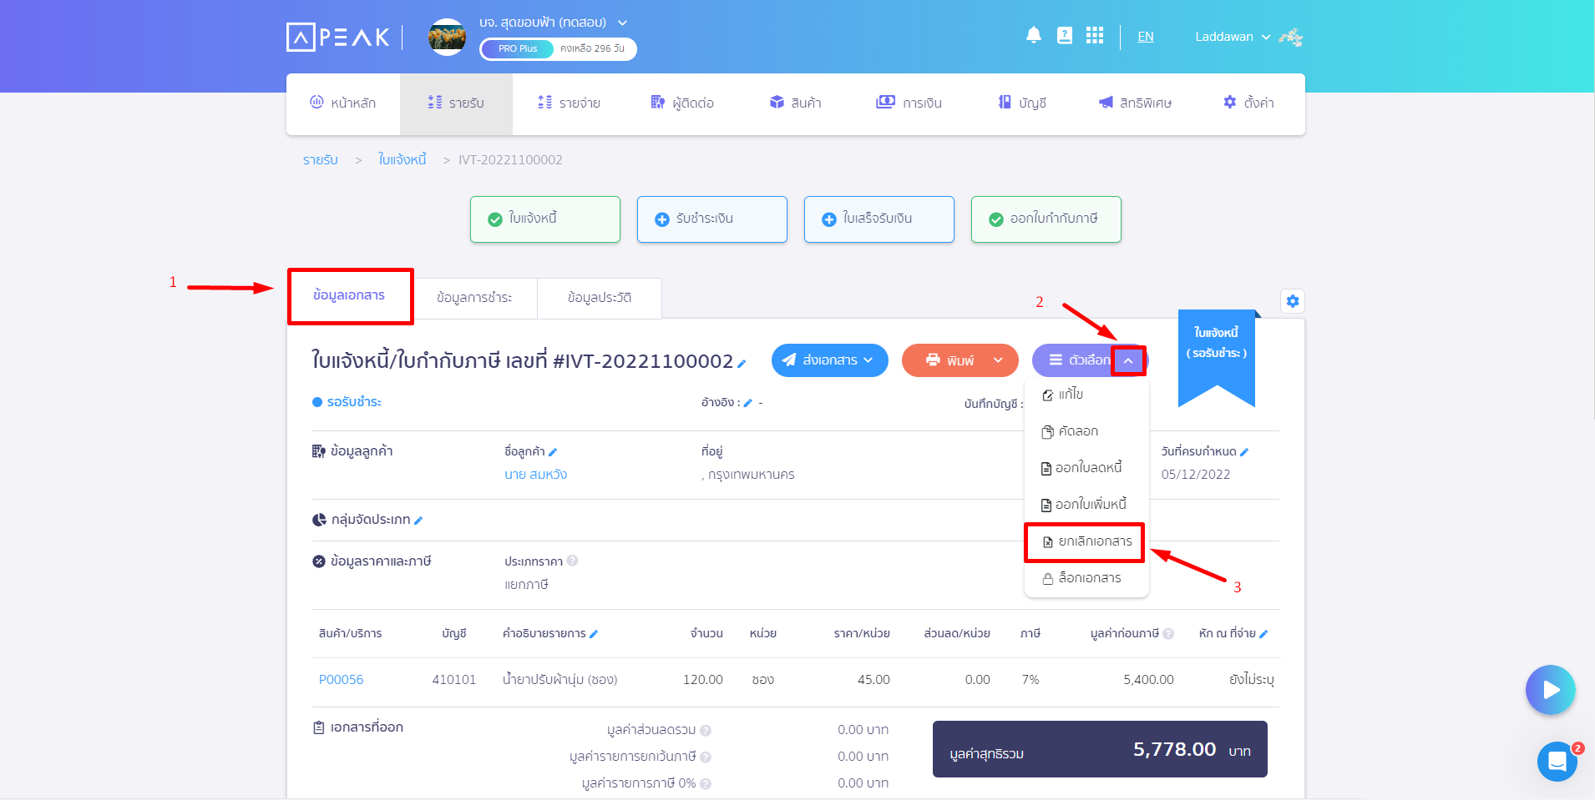1595x800 pixels.
Task: Click the มูลค่าส่วนลดรวม help icon
Action: (706, 731)
